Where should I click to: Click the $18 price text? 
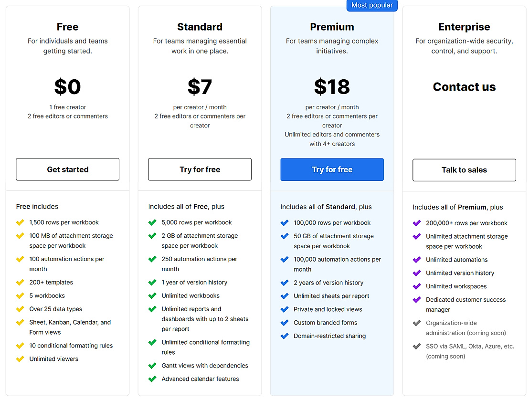(x=332, y=87)
